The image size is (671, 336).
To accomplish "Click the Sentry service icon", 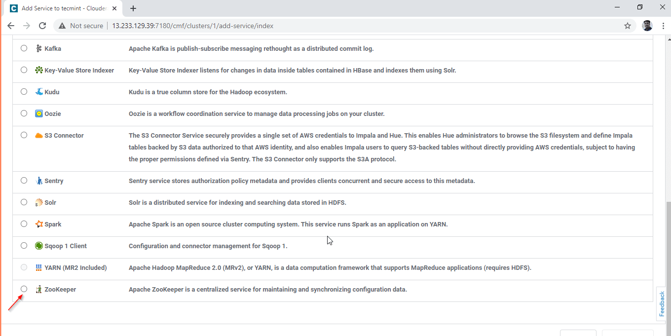I will [39, 181].
